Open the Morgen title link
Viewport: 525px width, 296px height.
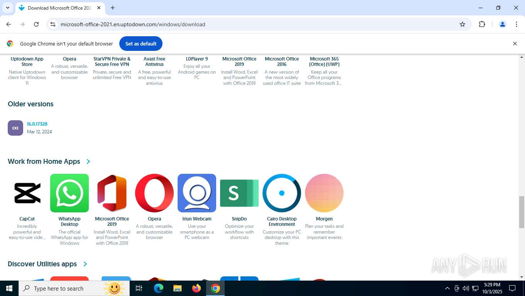point(324,219)
